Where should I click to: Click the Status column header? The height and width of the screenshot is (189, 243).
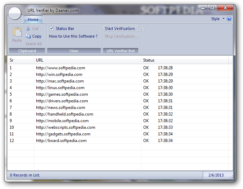[185, 60]
